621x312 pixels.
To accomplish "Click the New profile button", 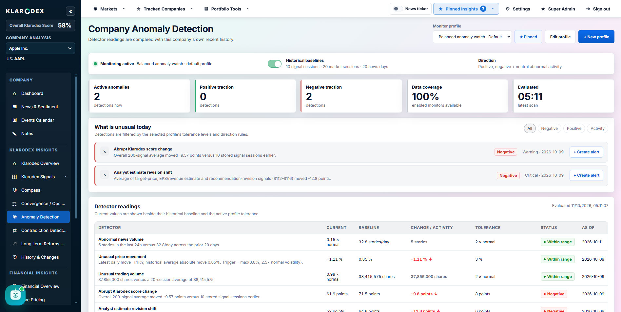I will point(596,37).
